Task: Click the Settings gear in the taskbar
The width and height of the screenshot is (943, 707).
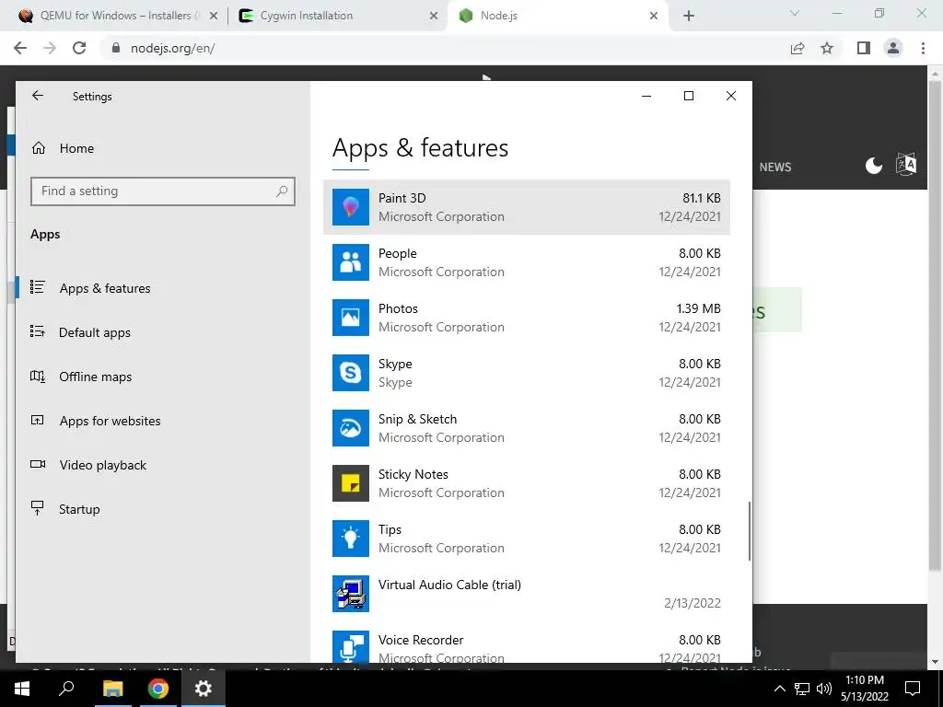Action: [x=204, y=689]
